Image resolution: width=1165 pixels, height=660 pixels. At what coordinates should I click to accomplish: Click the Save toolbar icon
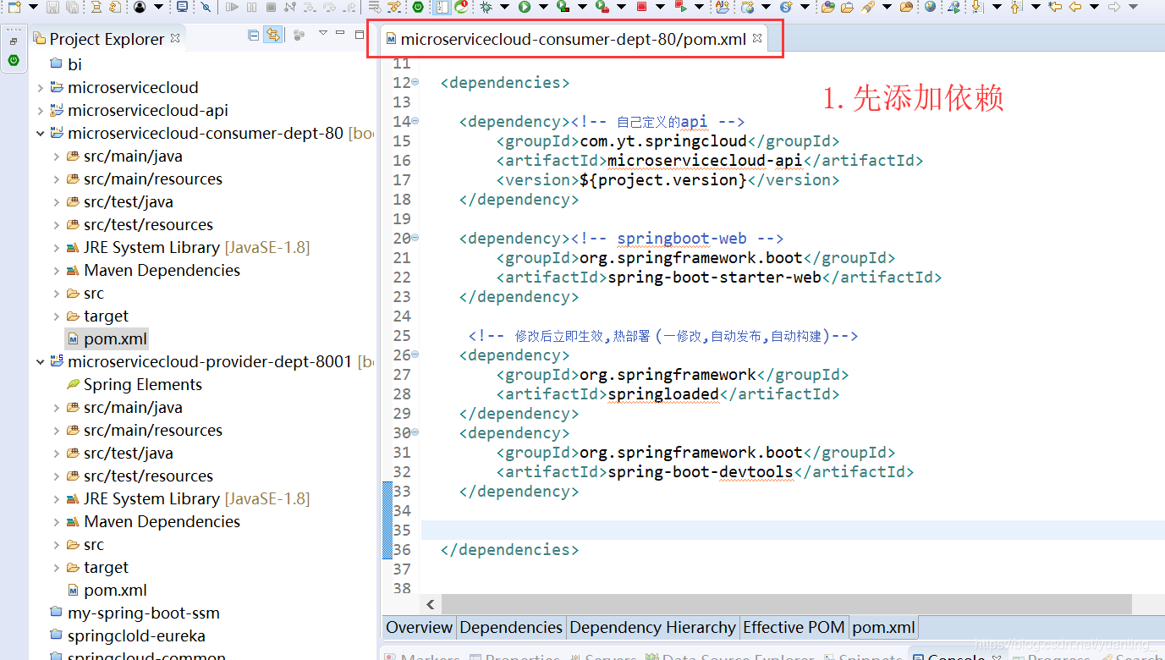[52, 7]
